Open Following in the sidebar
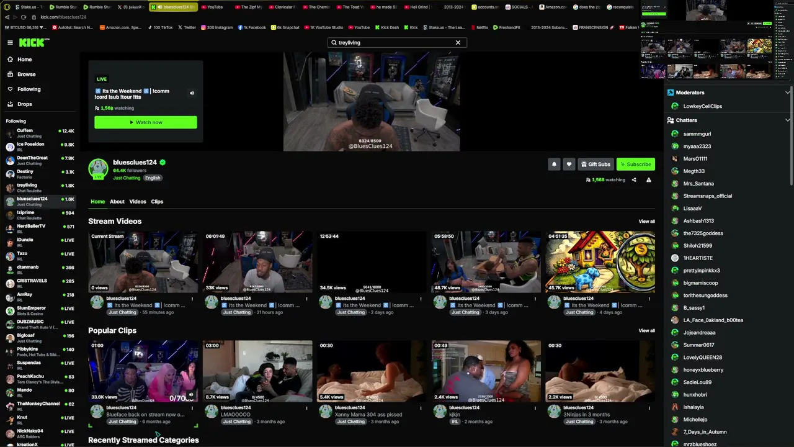The height and width of the screenshot is (447, 794). 24,89
